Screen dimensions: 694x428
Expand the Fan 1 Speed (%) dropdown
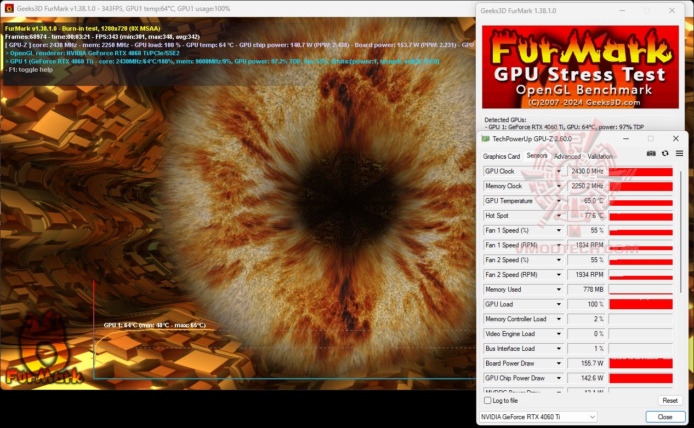click(559, 230)
